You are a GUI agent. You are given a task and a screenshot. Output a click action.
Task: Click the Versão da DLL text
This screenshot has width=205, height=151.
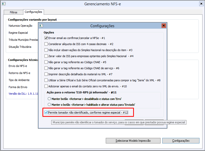coord(23,94)
